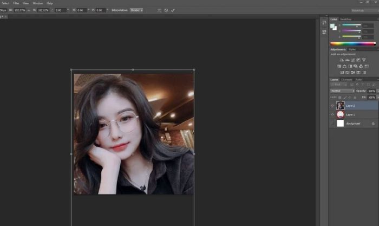
Task: Open the Select menu
Action: pos(5,3)
